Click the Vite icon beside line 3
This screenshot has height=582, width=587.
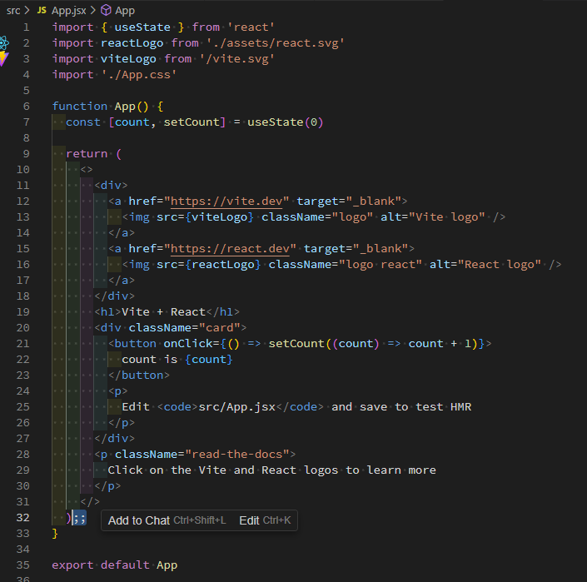click(3, 59)
